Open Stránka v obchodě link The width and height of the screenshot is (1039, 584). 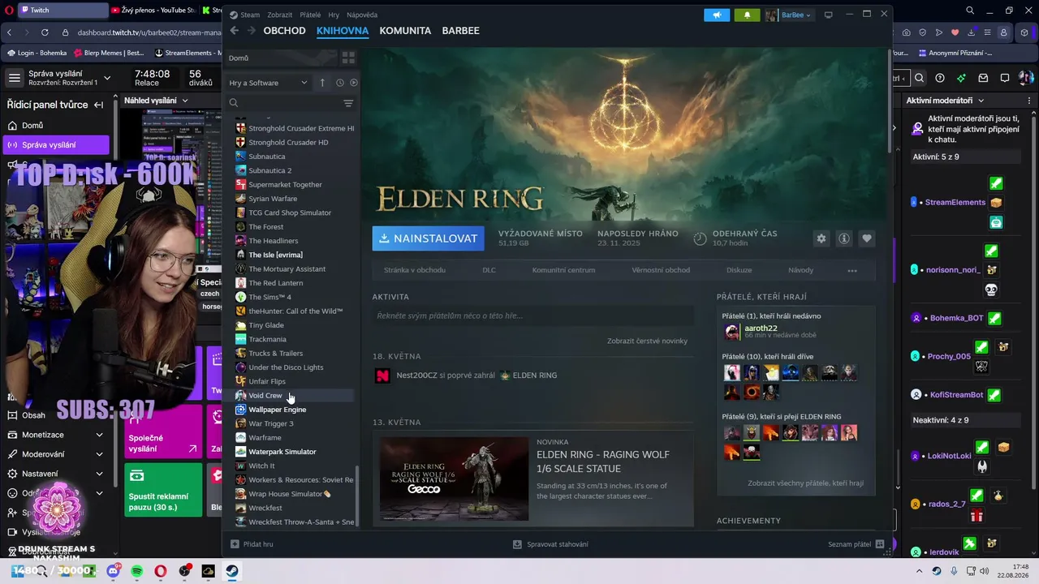[x=414, y=270]
